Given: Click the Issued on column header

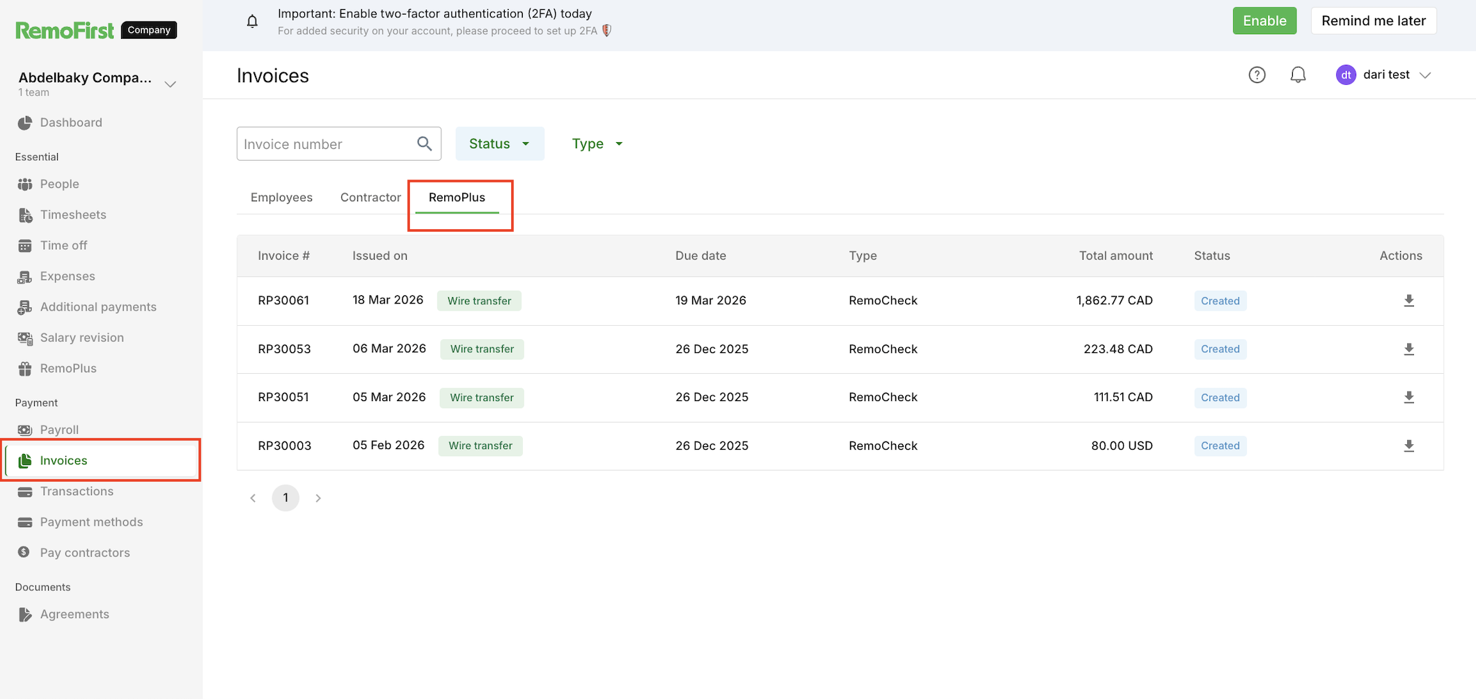Looking at the screenshot, I should 379,256.
